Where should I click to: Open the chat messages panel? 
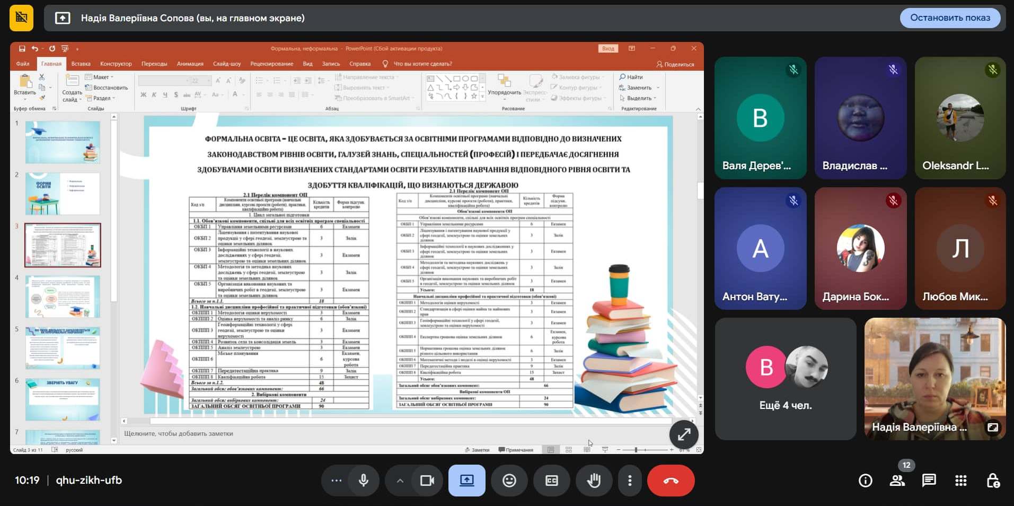[x=929, y=481]
